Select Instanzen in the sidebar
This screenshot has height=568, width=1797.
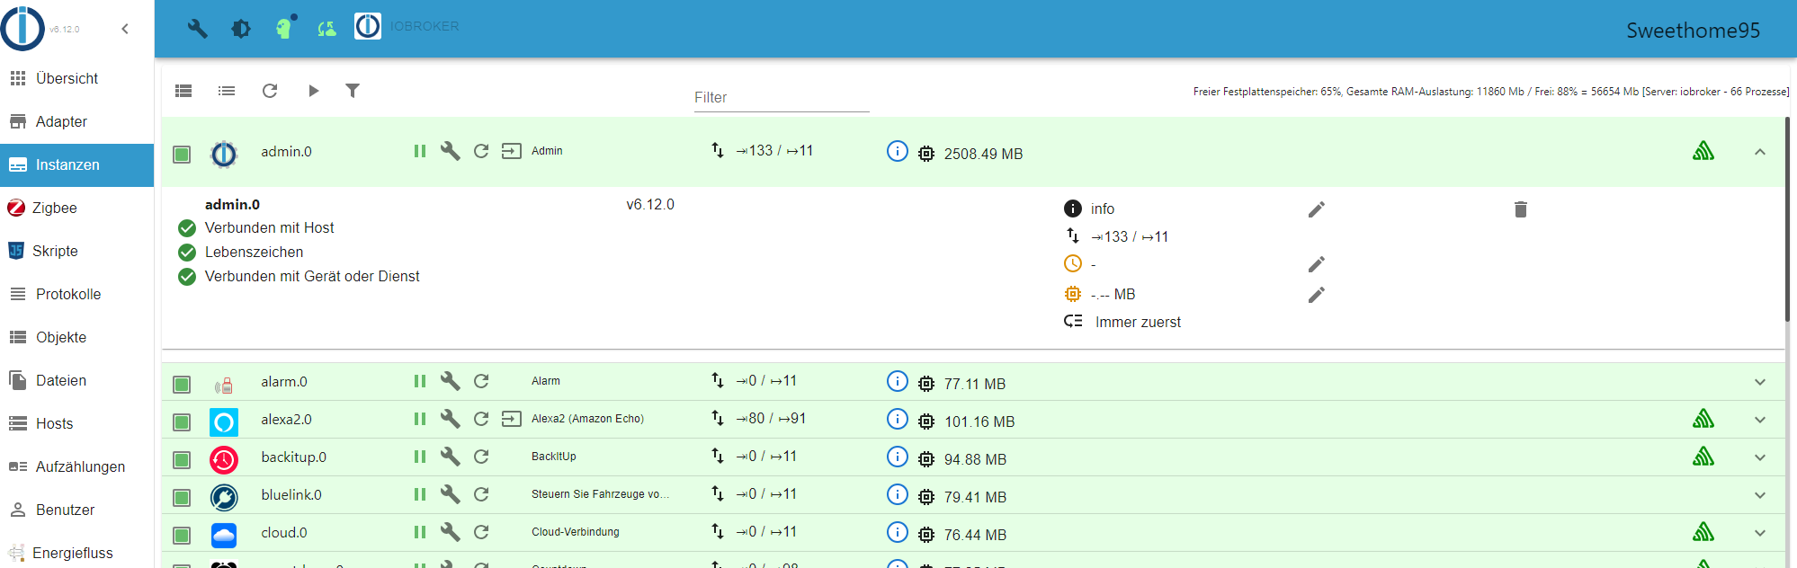coord(76,165)
